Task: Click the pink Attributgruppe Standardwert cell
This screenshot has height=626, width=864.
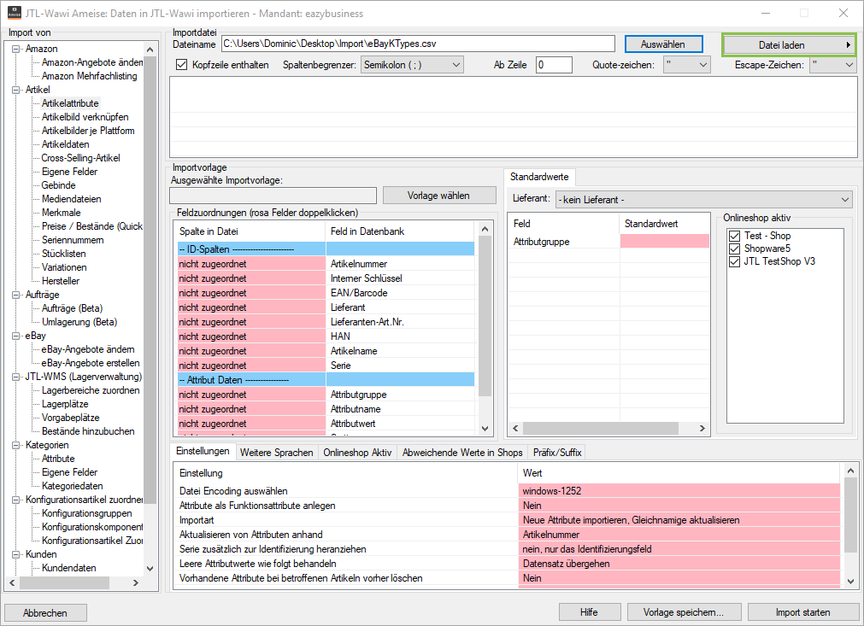Action: pyautogui.click(x=665, y=241)
